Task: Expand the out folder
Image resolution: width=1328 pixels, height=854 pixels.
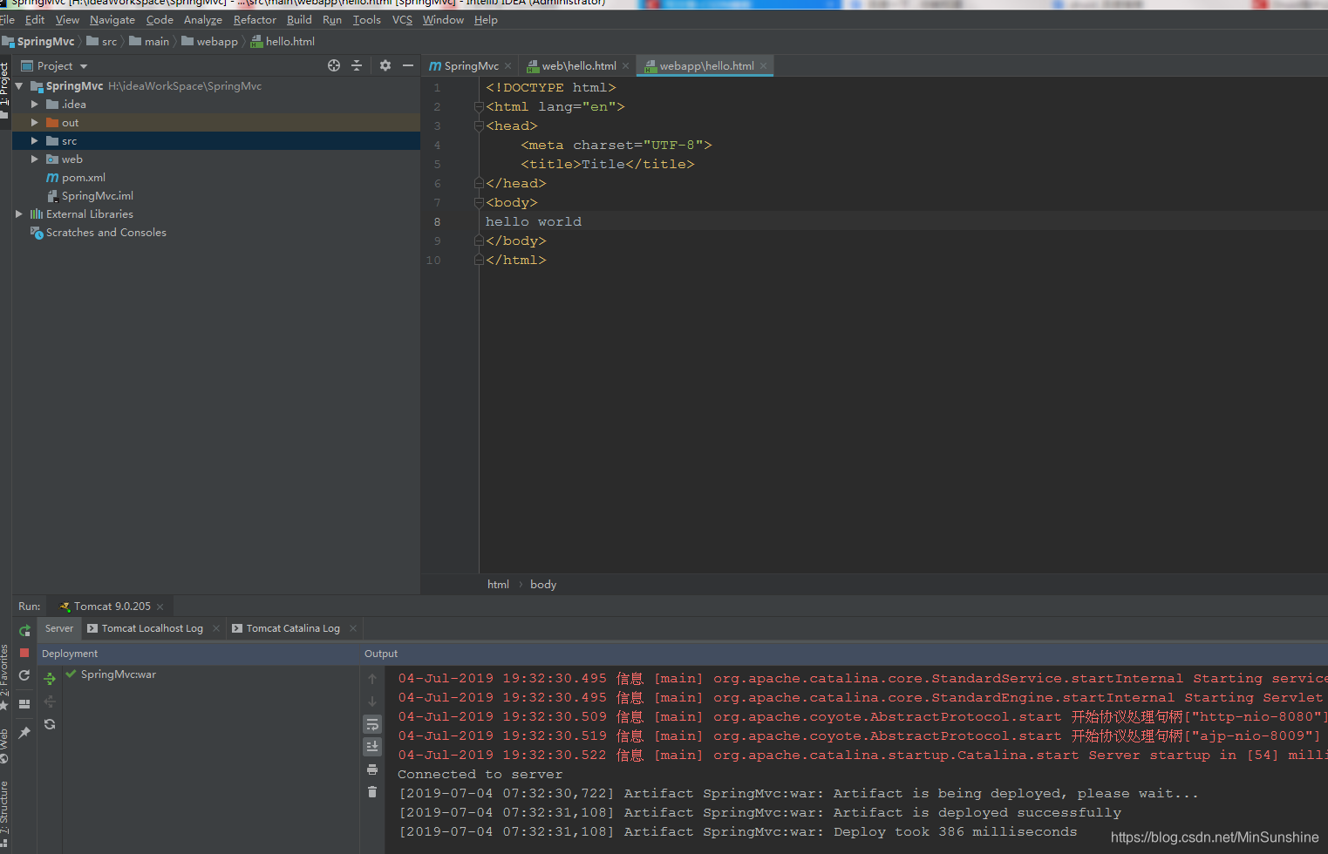Action: pyautogui.click(x=35, y=123)
